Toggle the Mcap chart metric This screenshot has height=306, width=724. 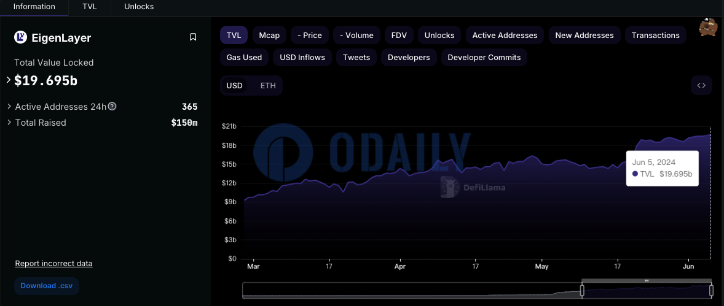269,35
